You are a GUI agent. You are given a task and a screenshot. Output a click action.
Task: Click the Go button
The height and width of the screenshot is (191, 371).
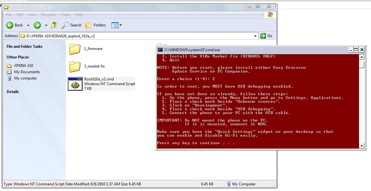click(266, 36)
